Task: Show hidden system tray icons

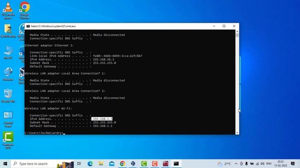Action: pos(236,164)
